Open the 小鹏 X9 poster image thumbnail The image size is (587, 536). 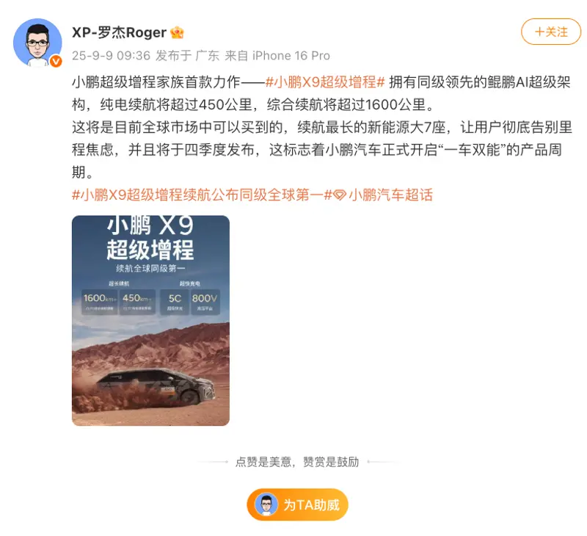(x=150, y=320)
